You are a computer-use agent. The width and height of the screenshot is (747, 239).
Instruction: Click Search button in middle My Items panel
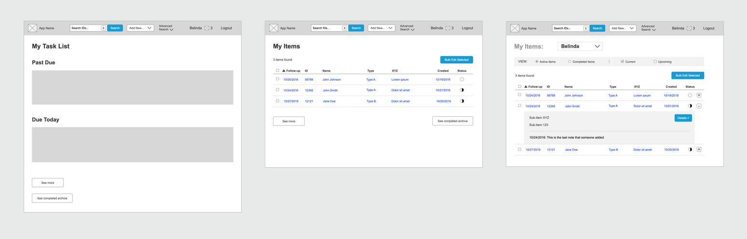pos(356,28)
